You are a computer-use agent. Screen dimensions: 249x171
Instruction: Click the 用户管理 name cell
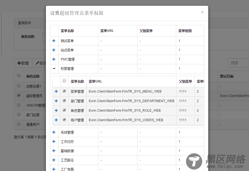pos(77,120)
